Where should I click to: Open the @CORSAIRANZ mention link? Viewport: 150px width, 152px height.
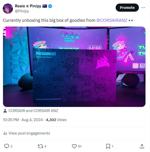(x=112, y=20)
